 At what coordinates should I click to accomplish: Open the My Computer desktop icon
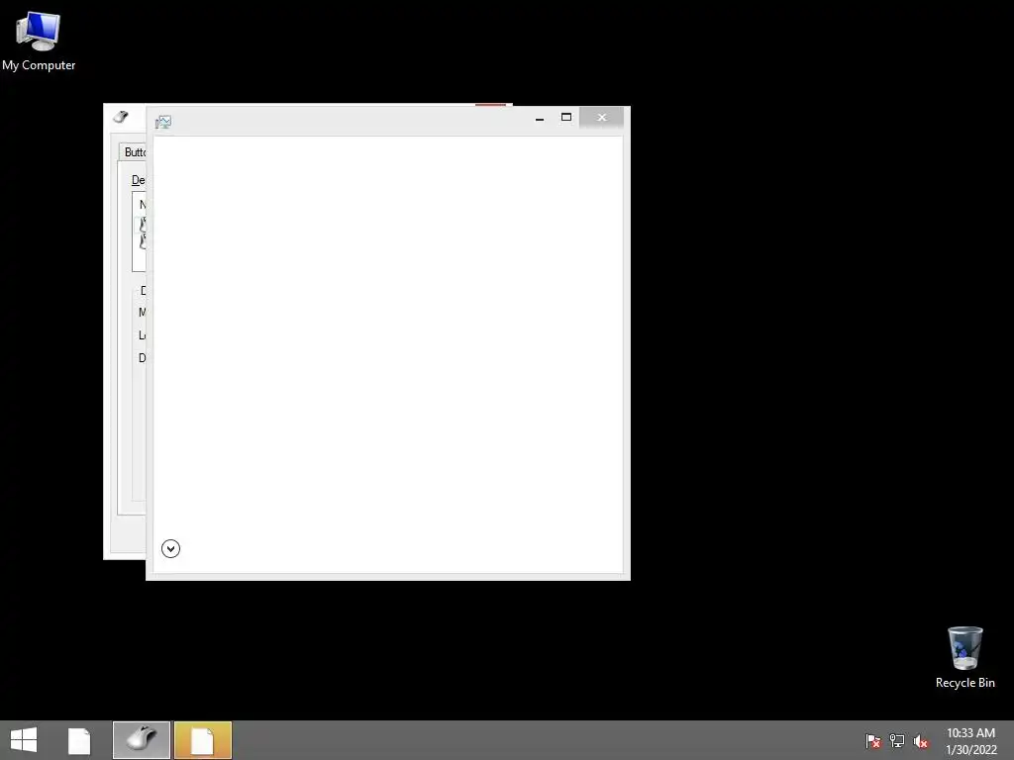[x=39, y=42]
